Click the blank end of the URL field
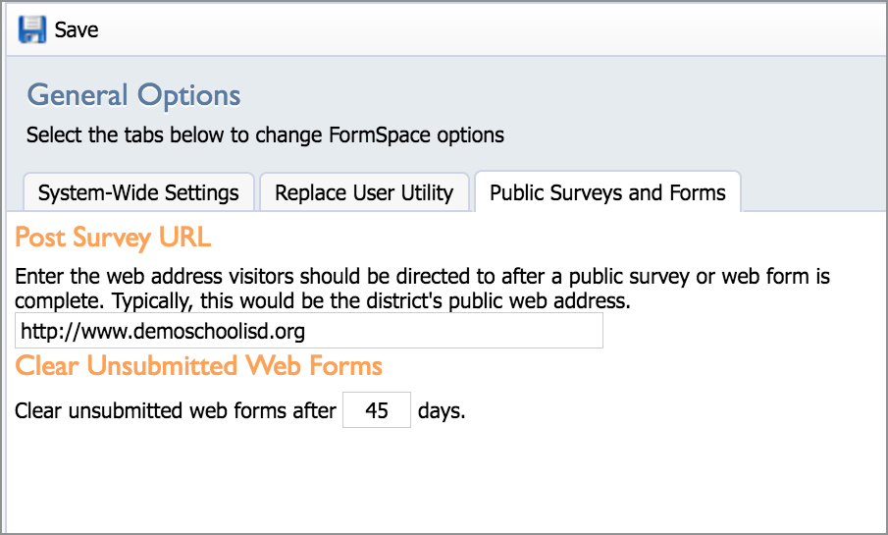Screen dimensions: 888x535 (453, 331)
